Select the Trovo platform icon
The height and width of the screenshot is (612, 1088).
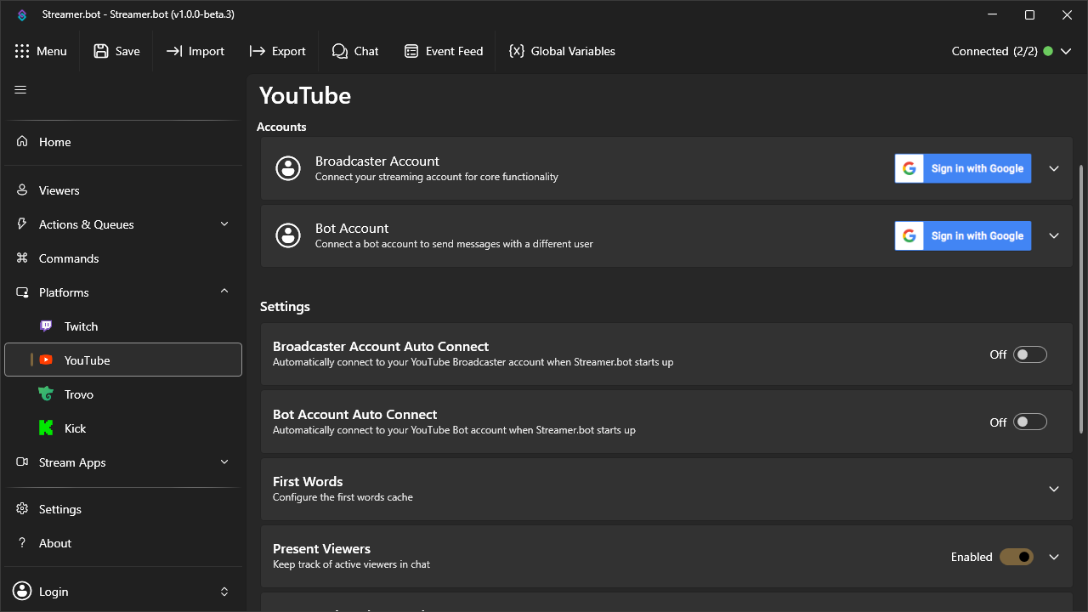tap(46, 394)
